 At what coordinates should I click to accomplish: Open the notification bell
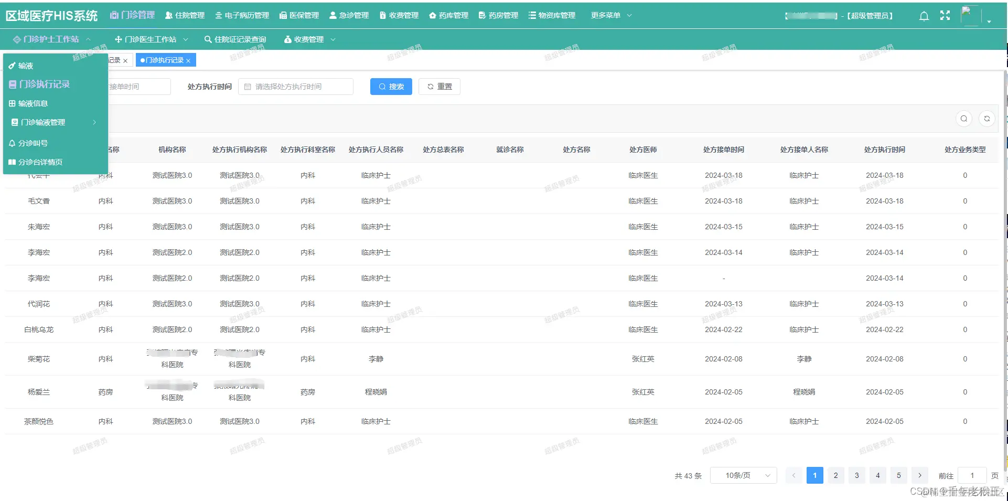923,16
